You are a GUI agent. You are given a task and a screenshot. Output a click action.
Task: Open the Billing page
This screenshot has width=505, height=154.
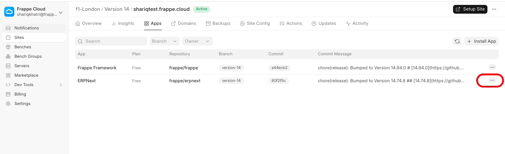pos(20,94)
